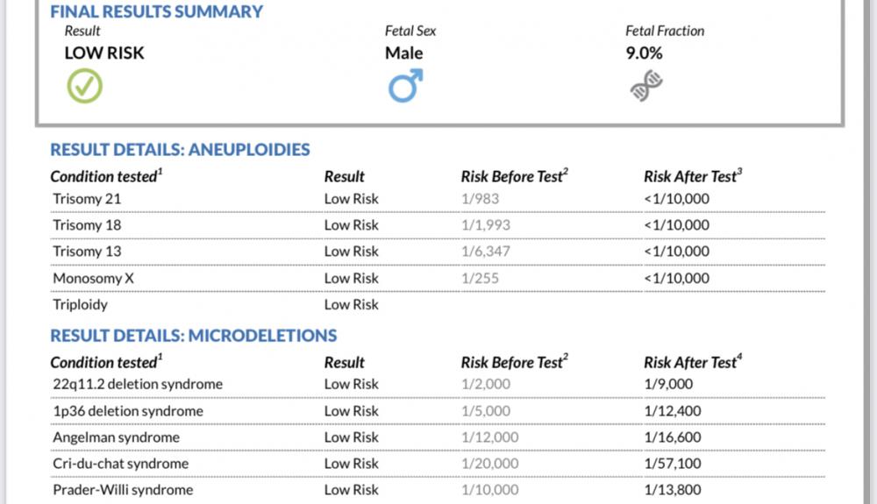Click the Result Details: Aneuploidies heading
Image resolution: width=877 pixels, height=504 pixels.
tap(180, 150)
